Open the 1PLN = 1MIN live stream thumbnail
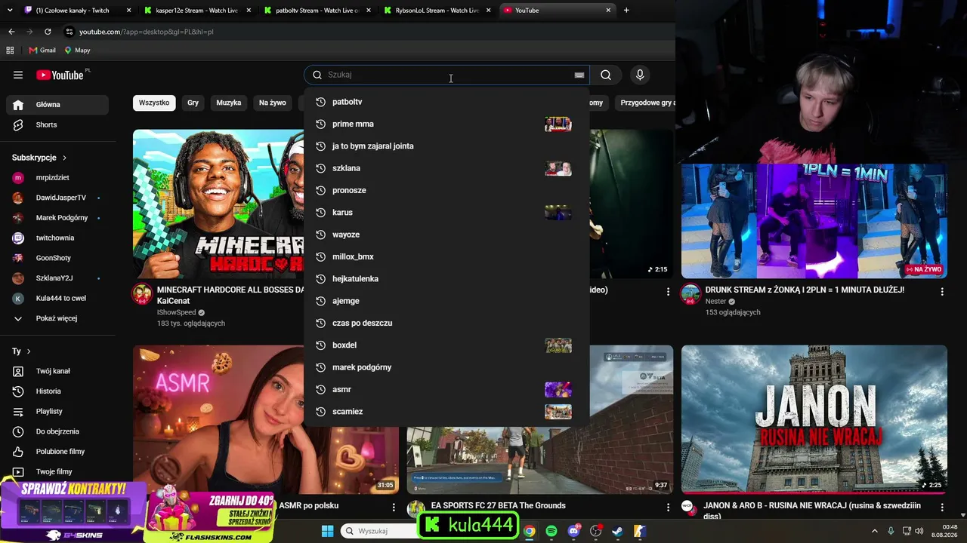The width and height of the screenshot is (967, 543). coord(814,219)
